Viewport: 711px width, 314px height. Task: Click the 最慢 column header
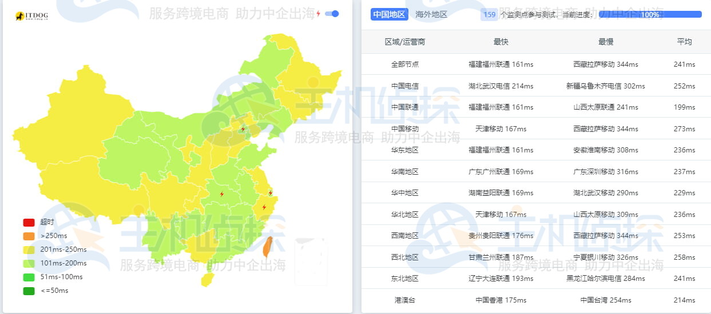[605, 42]
